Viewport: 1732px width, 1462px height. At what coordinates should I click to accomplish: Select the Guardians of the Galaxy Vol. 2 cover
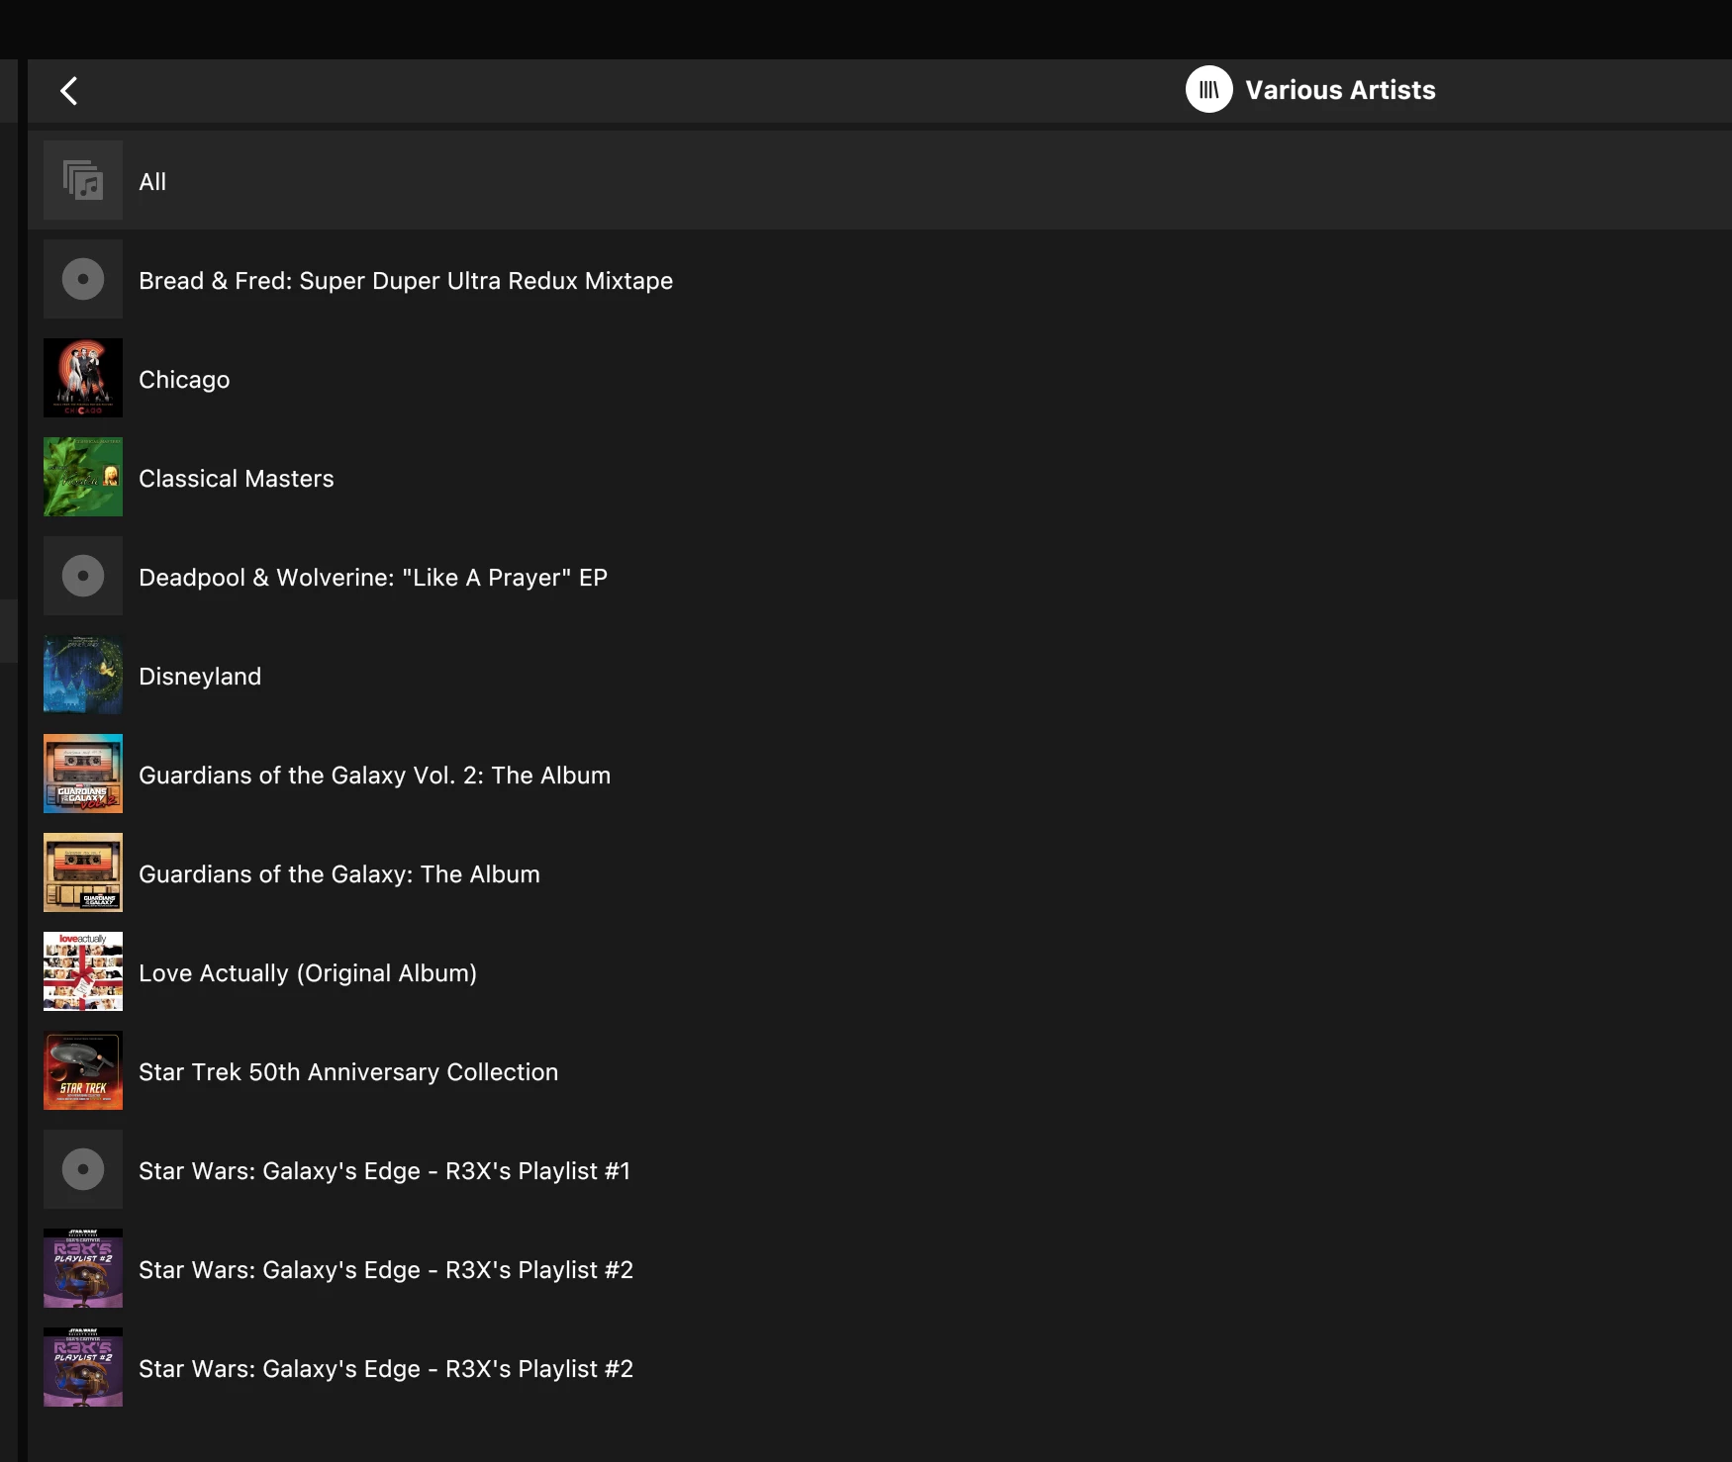pos(83,775)
